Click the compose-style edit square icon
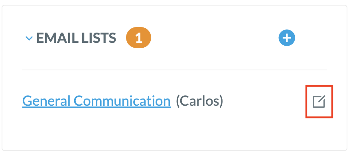This screenshot has height=155, width=351. pos(319,102)
